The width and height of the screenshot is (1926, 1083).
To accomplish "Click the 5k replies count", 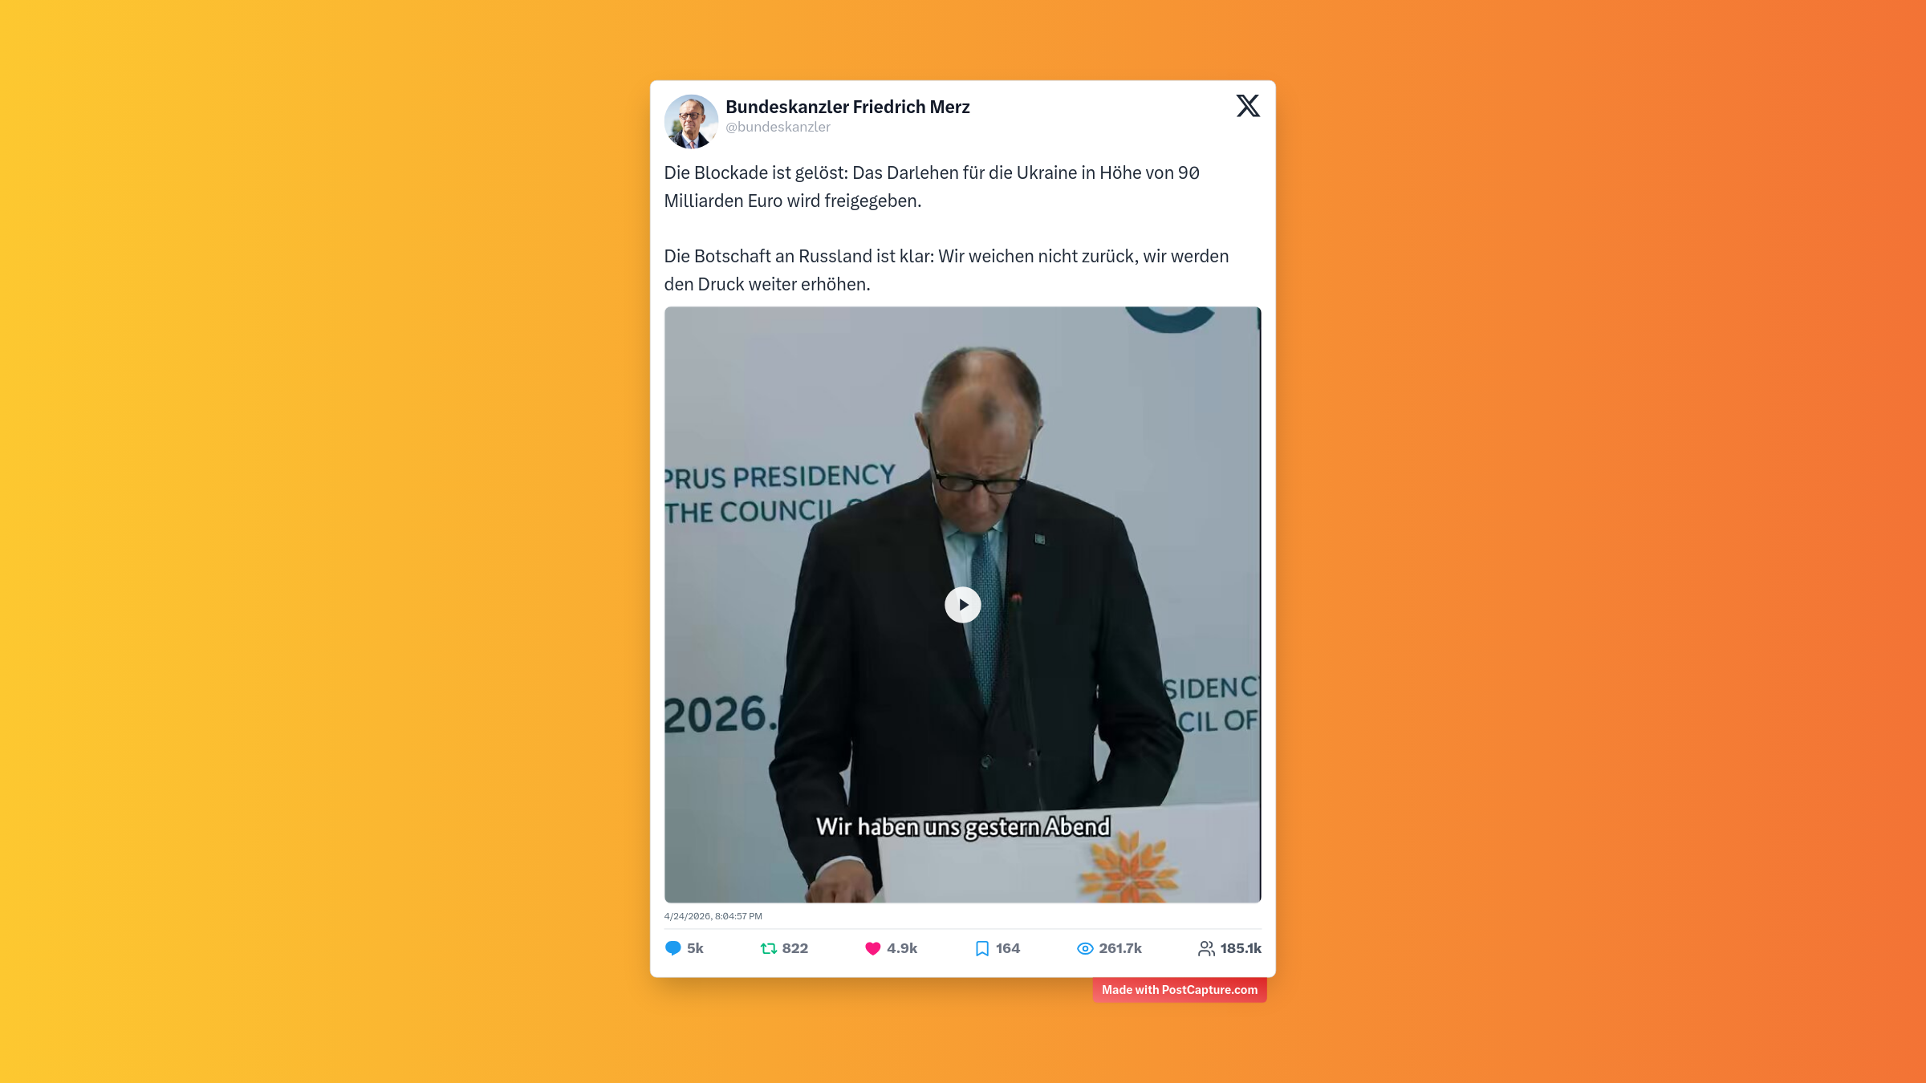I will [x=695, y=948].
